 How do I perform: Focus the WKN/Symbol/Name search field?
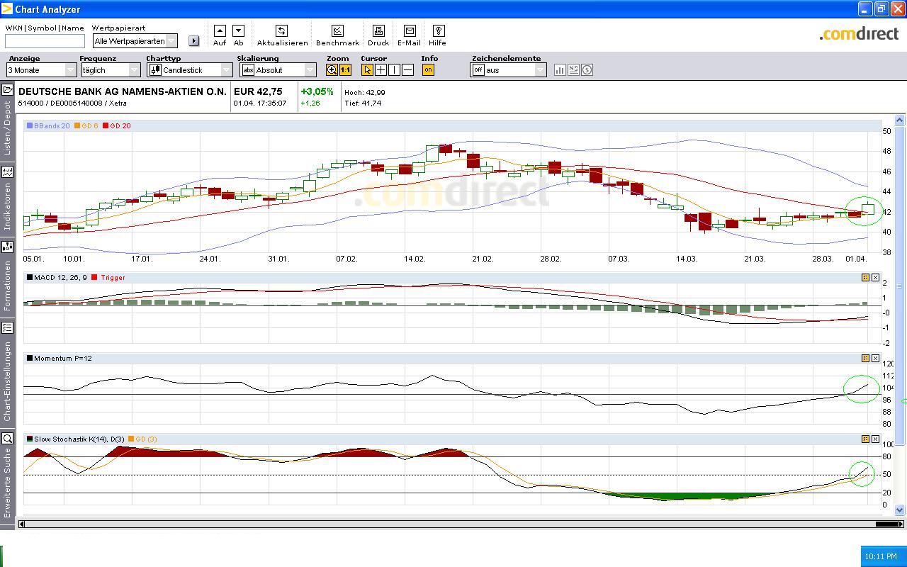[x=45, y=41]
